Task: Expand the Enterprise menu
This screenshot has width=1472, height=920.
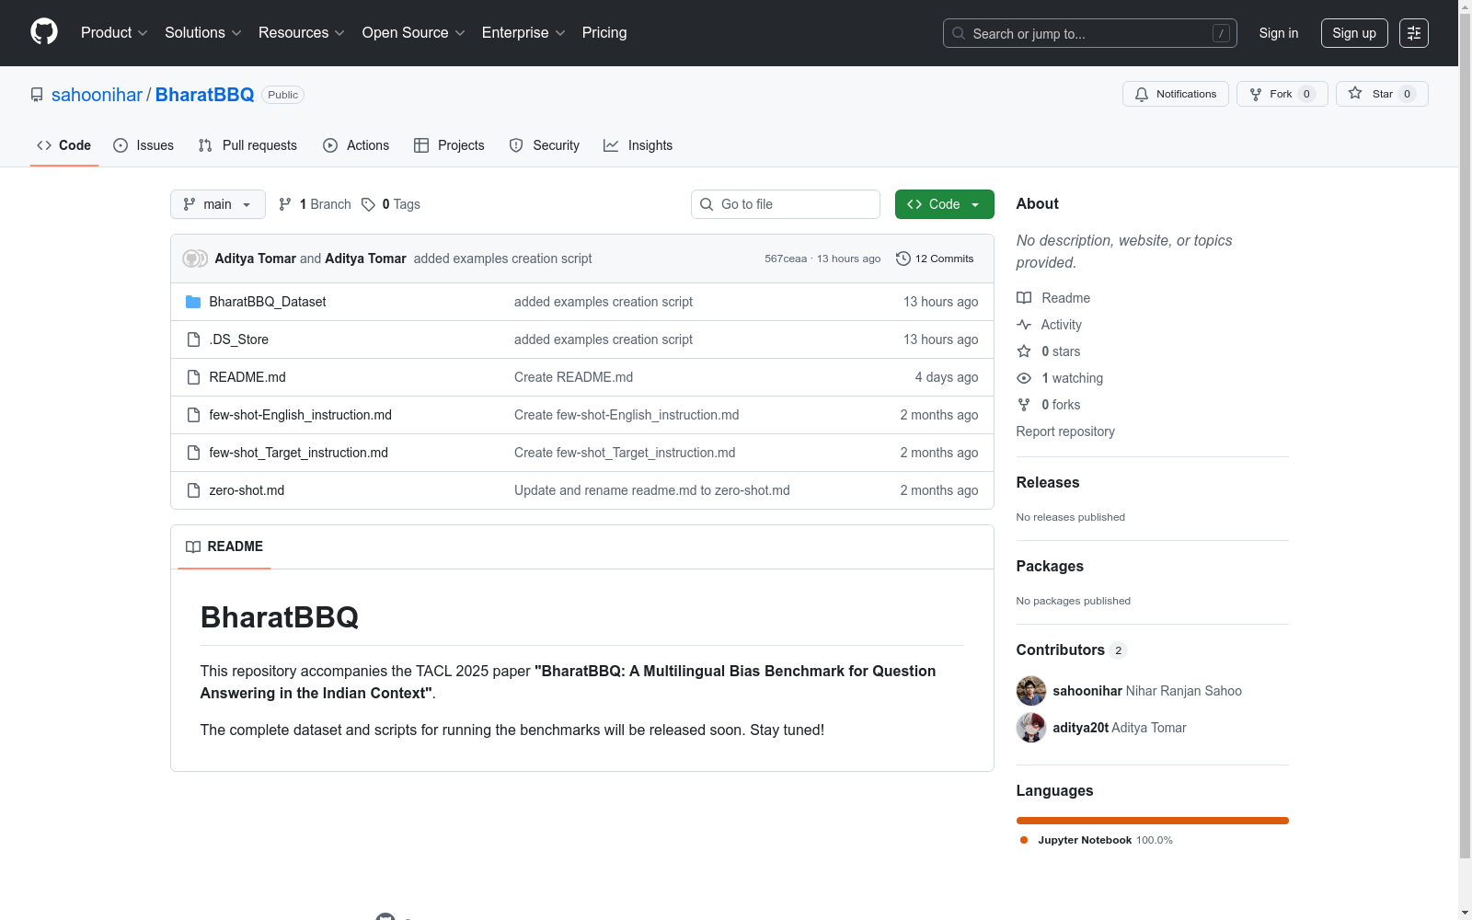Action: click(523, 33)
